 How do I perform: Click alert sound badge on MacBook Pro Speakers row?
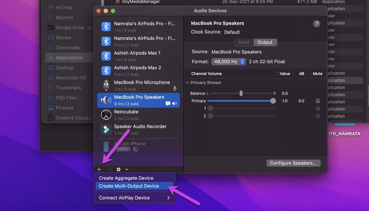(x=168, y=103)
